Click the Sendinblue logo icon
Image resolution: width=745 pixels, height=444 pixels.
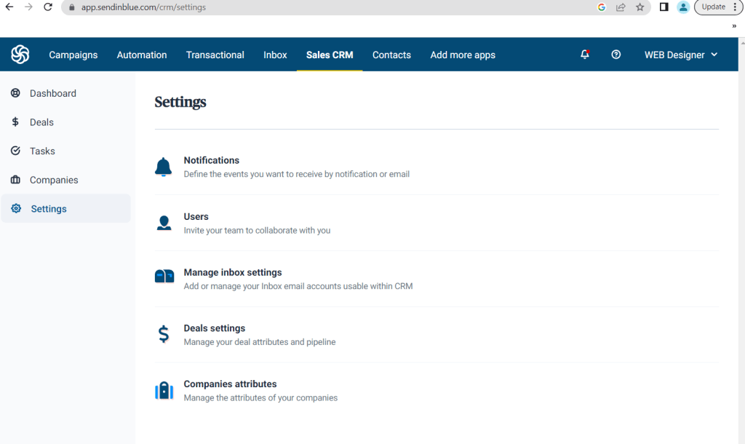coord(20,55)
